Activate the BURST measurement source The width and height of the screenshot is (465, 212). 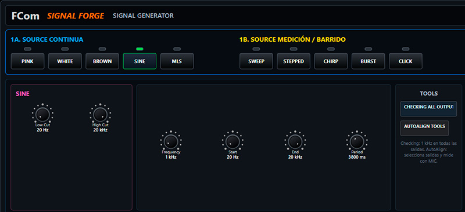[x=369, y=61]
